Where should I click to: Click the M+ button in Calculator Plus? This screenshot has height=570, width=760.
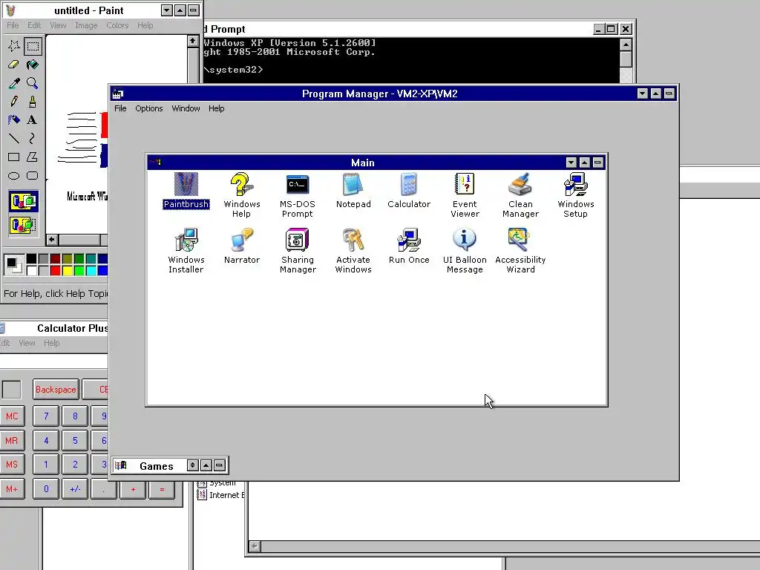click(x=12, y=489)
